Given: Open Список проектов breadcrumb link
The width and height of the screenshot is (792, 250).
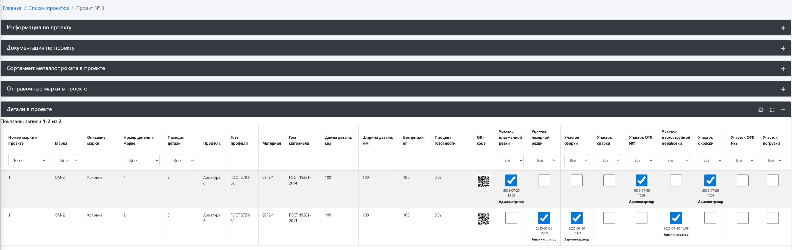Looking at the screenshot, I should pyautogui.click(x=49, y=8).
